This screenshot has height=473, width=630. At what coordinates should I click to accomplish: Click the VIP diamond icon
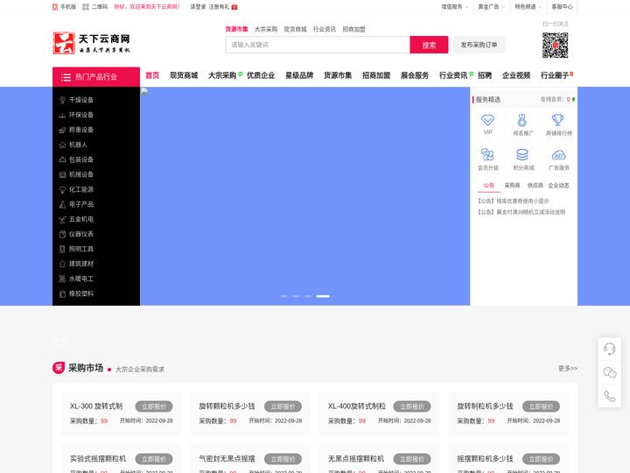487,120
